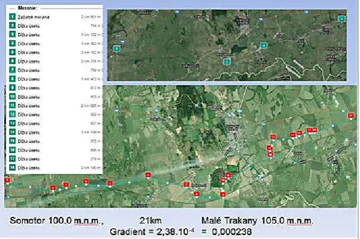Click the "Meranie:" panel heading
This screenshot has height=239, width=360.
pos(28,8)
